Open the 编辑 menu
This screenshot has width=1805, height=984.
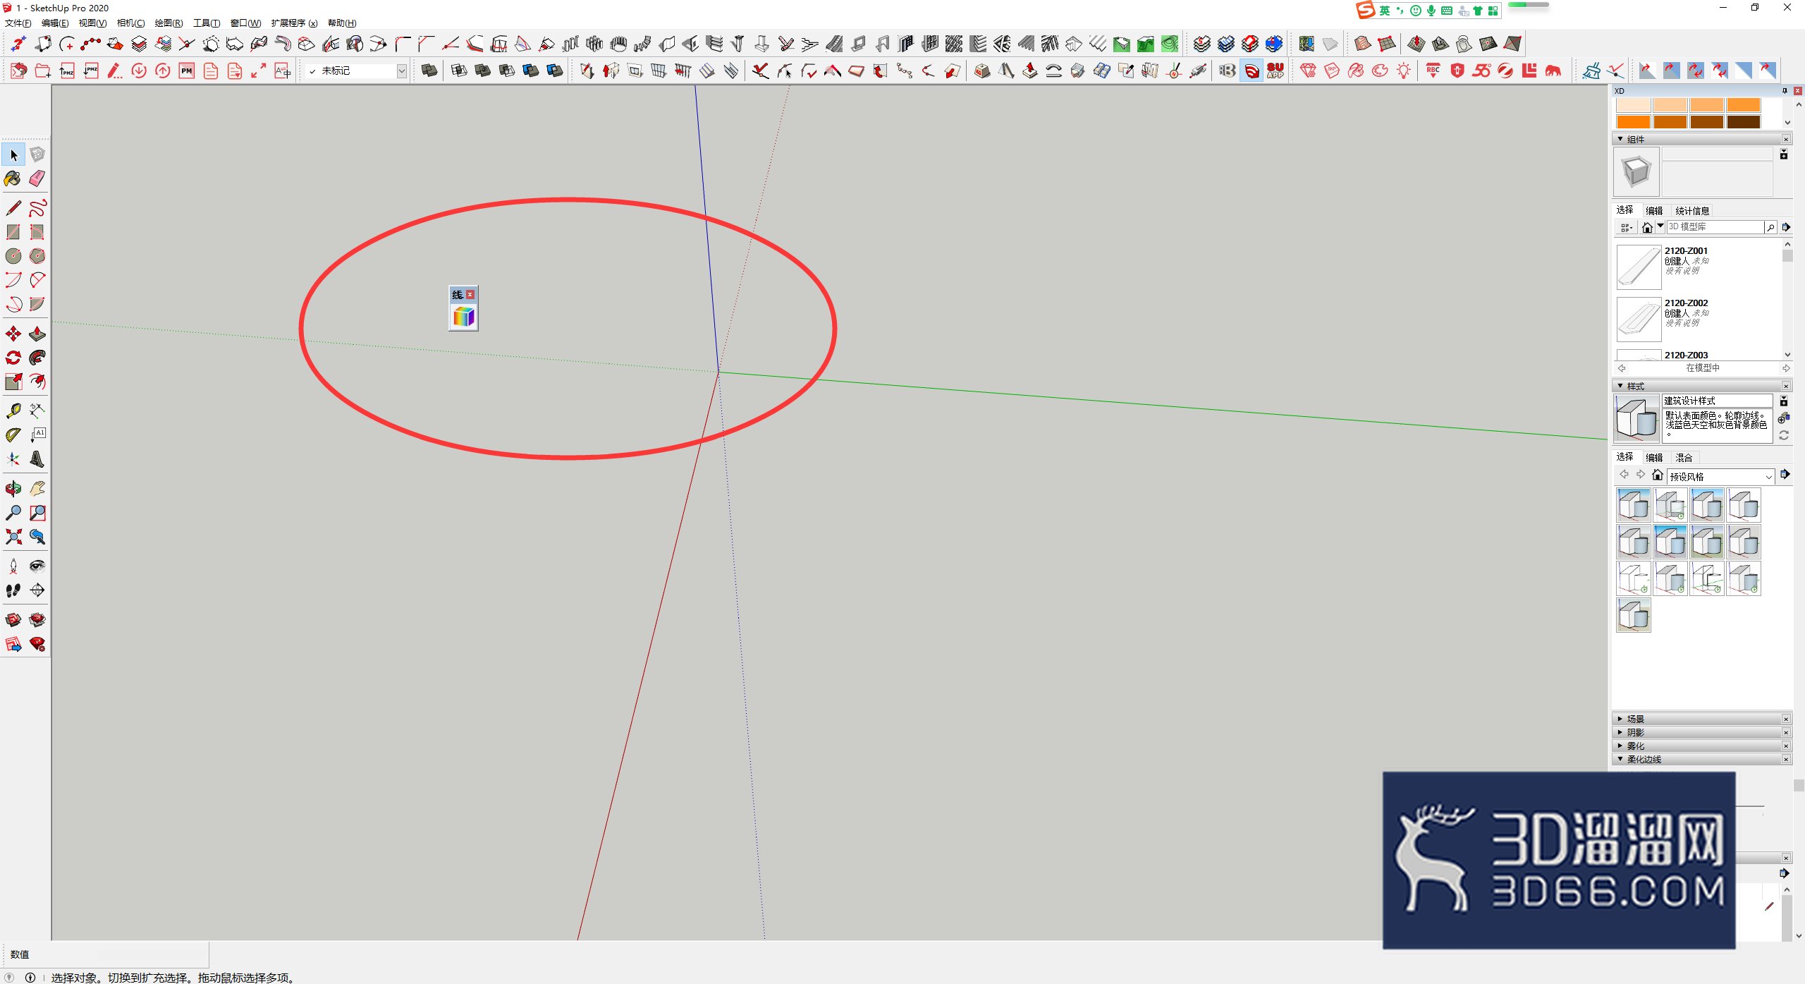click(55, 23)
